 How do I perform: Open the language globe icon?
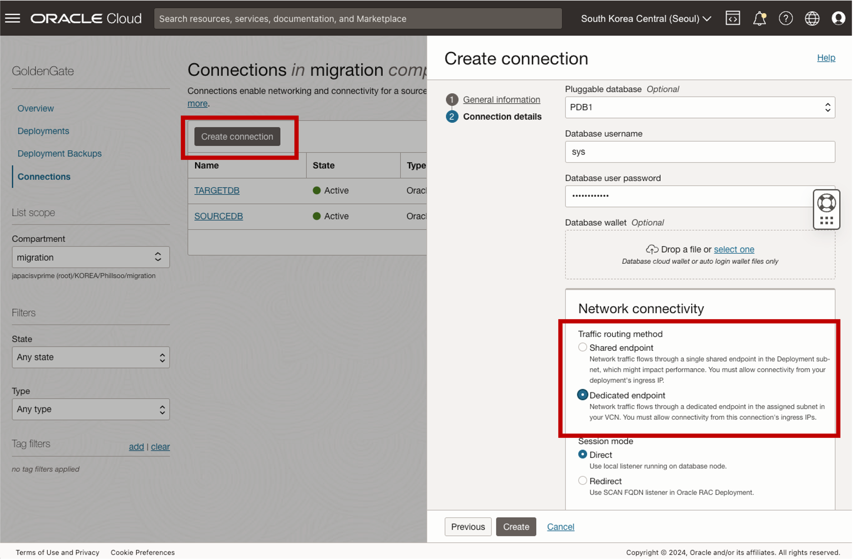pos(812,18)
